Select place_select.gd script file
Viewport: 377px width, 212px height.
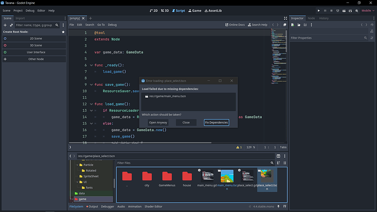pos(247,179)
